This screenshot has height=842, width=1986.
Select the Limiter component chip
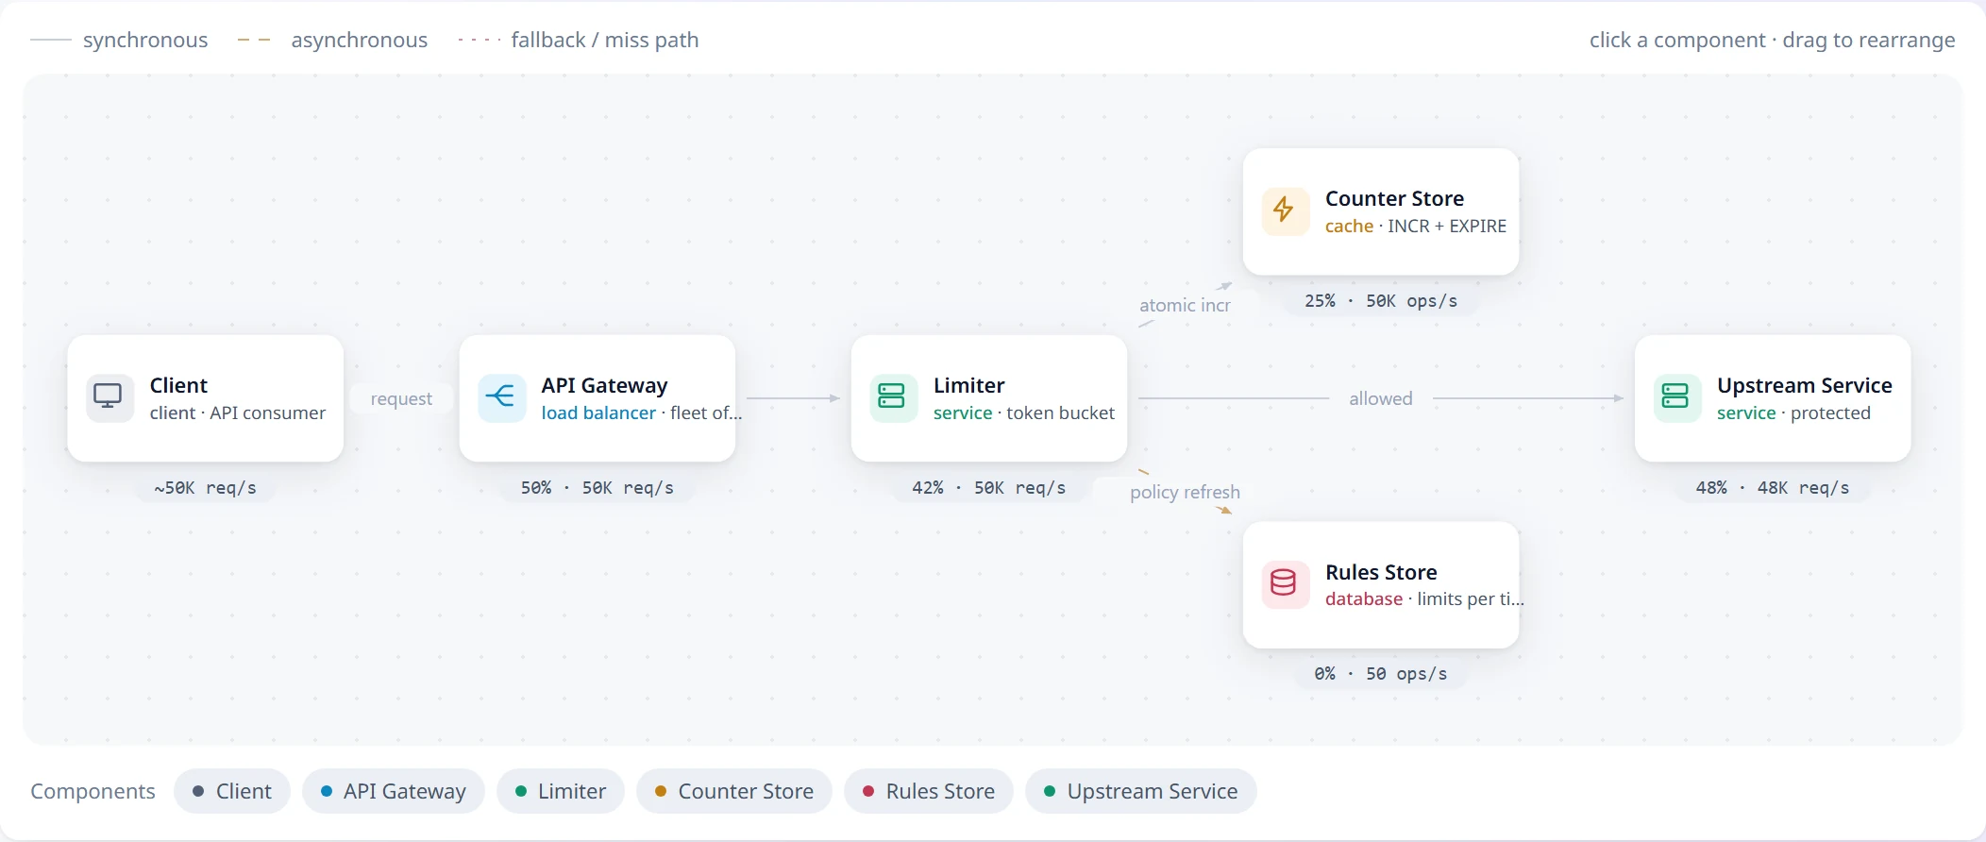point(561,791)
